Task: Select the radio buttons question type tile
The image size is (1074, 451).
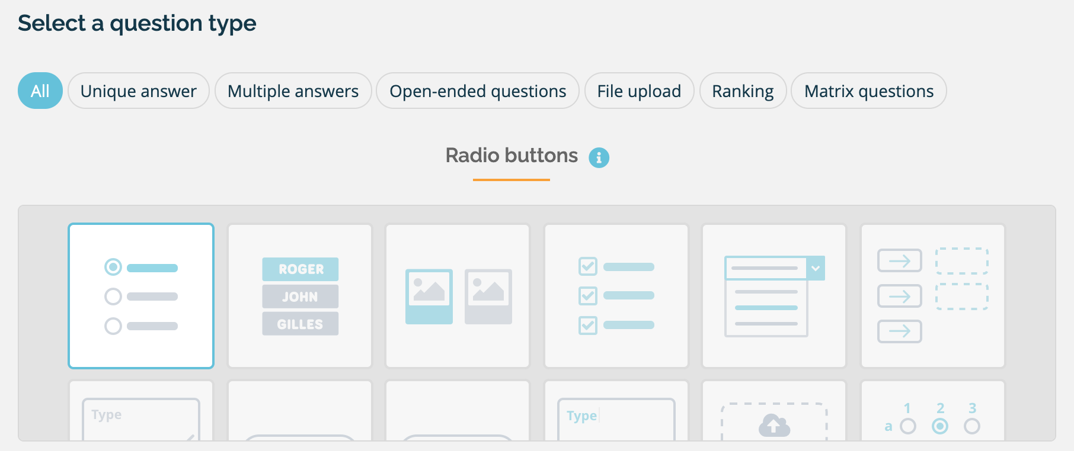Action: point(141,296)
